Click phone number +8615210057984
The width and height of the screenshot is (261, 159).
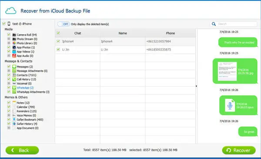(158, 41)
